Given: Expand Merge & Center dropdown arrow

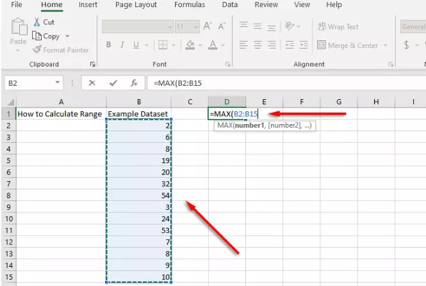Looking at the screenshot, I should [385, 45].
